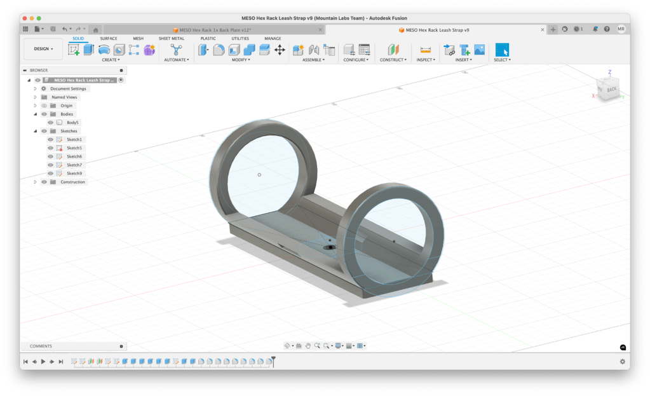Click the Joint tool icon
The height and width of the screenshot is (396, 650).
pos(314,50)
